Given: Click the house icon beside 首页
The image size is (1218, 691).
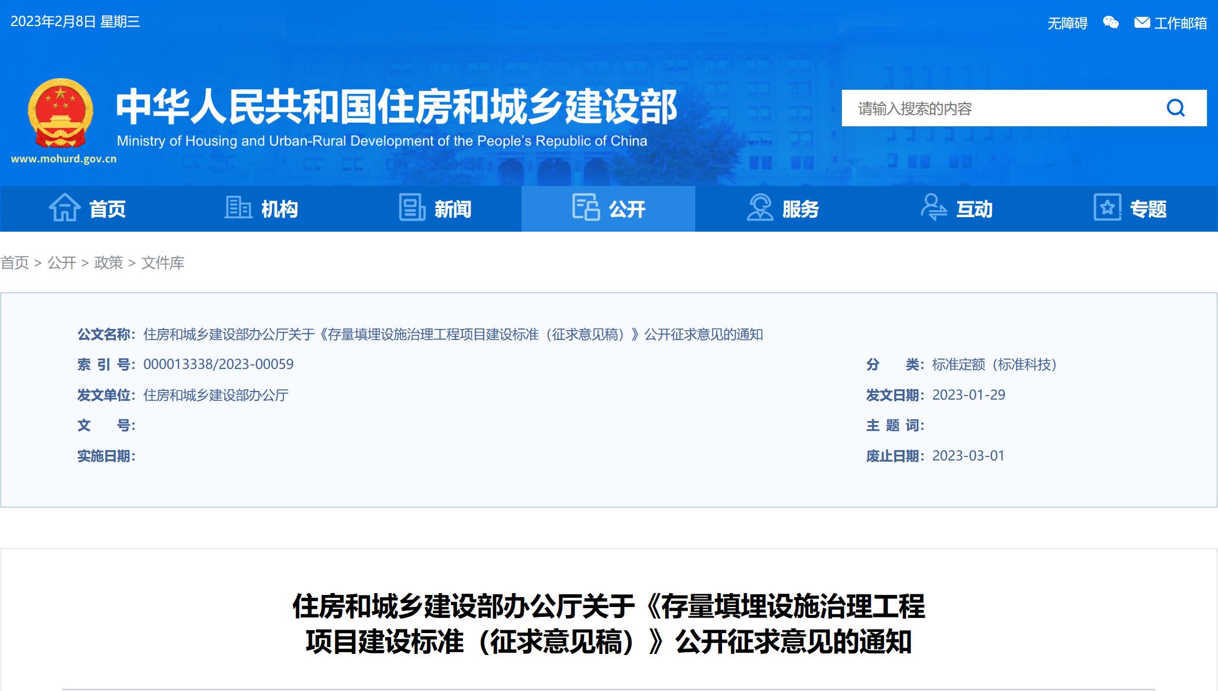Looking at the screenshot, I should pos(64,207).
